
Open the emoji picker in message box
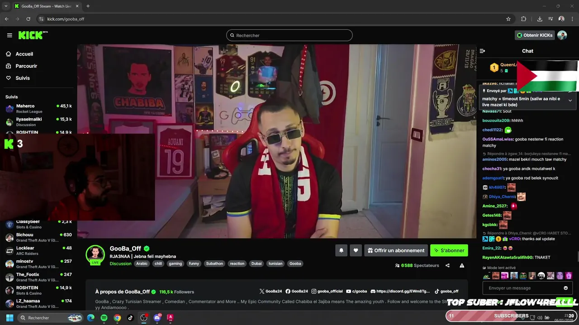[565, 288]
